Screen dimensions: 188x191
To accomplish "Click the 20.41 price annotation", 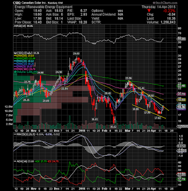I will point(108,93).
